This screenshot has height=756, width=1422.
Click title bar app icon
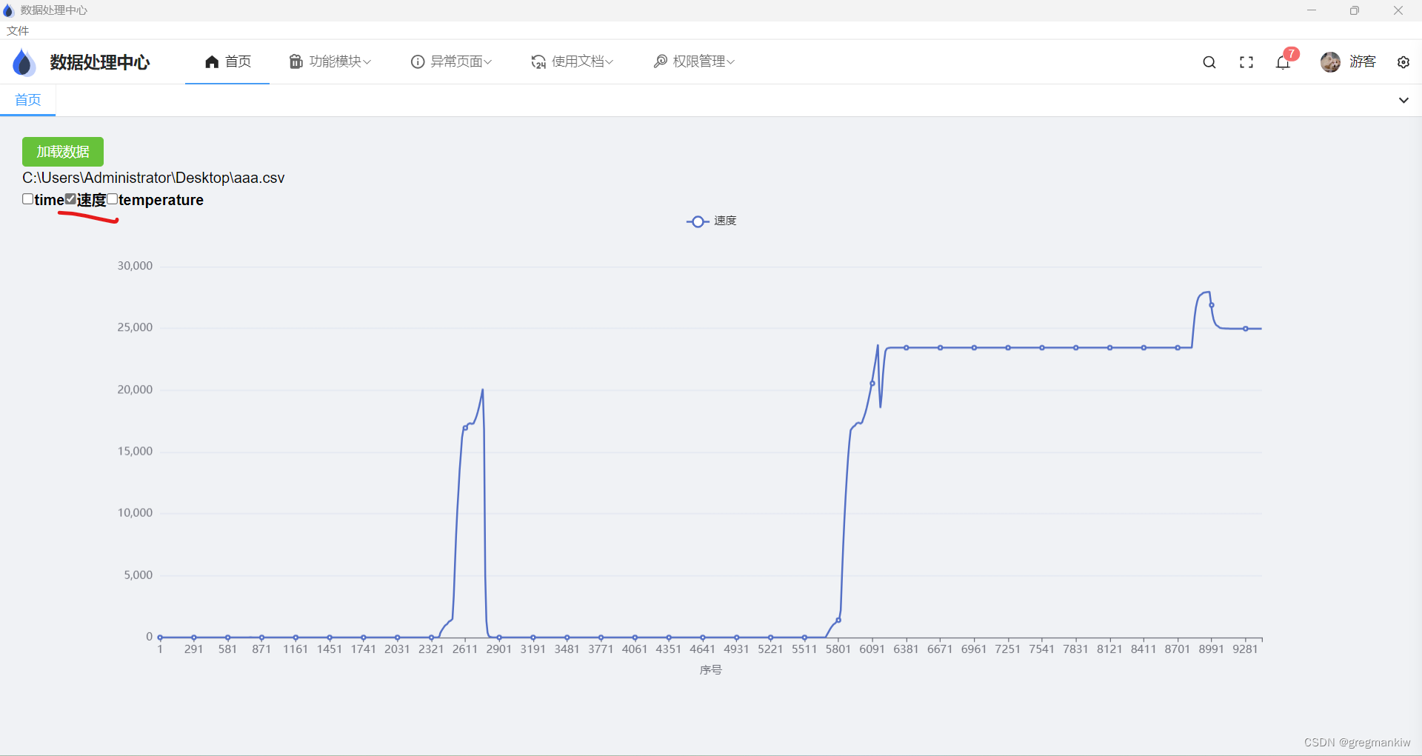point(9,10)
